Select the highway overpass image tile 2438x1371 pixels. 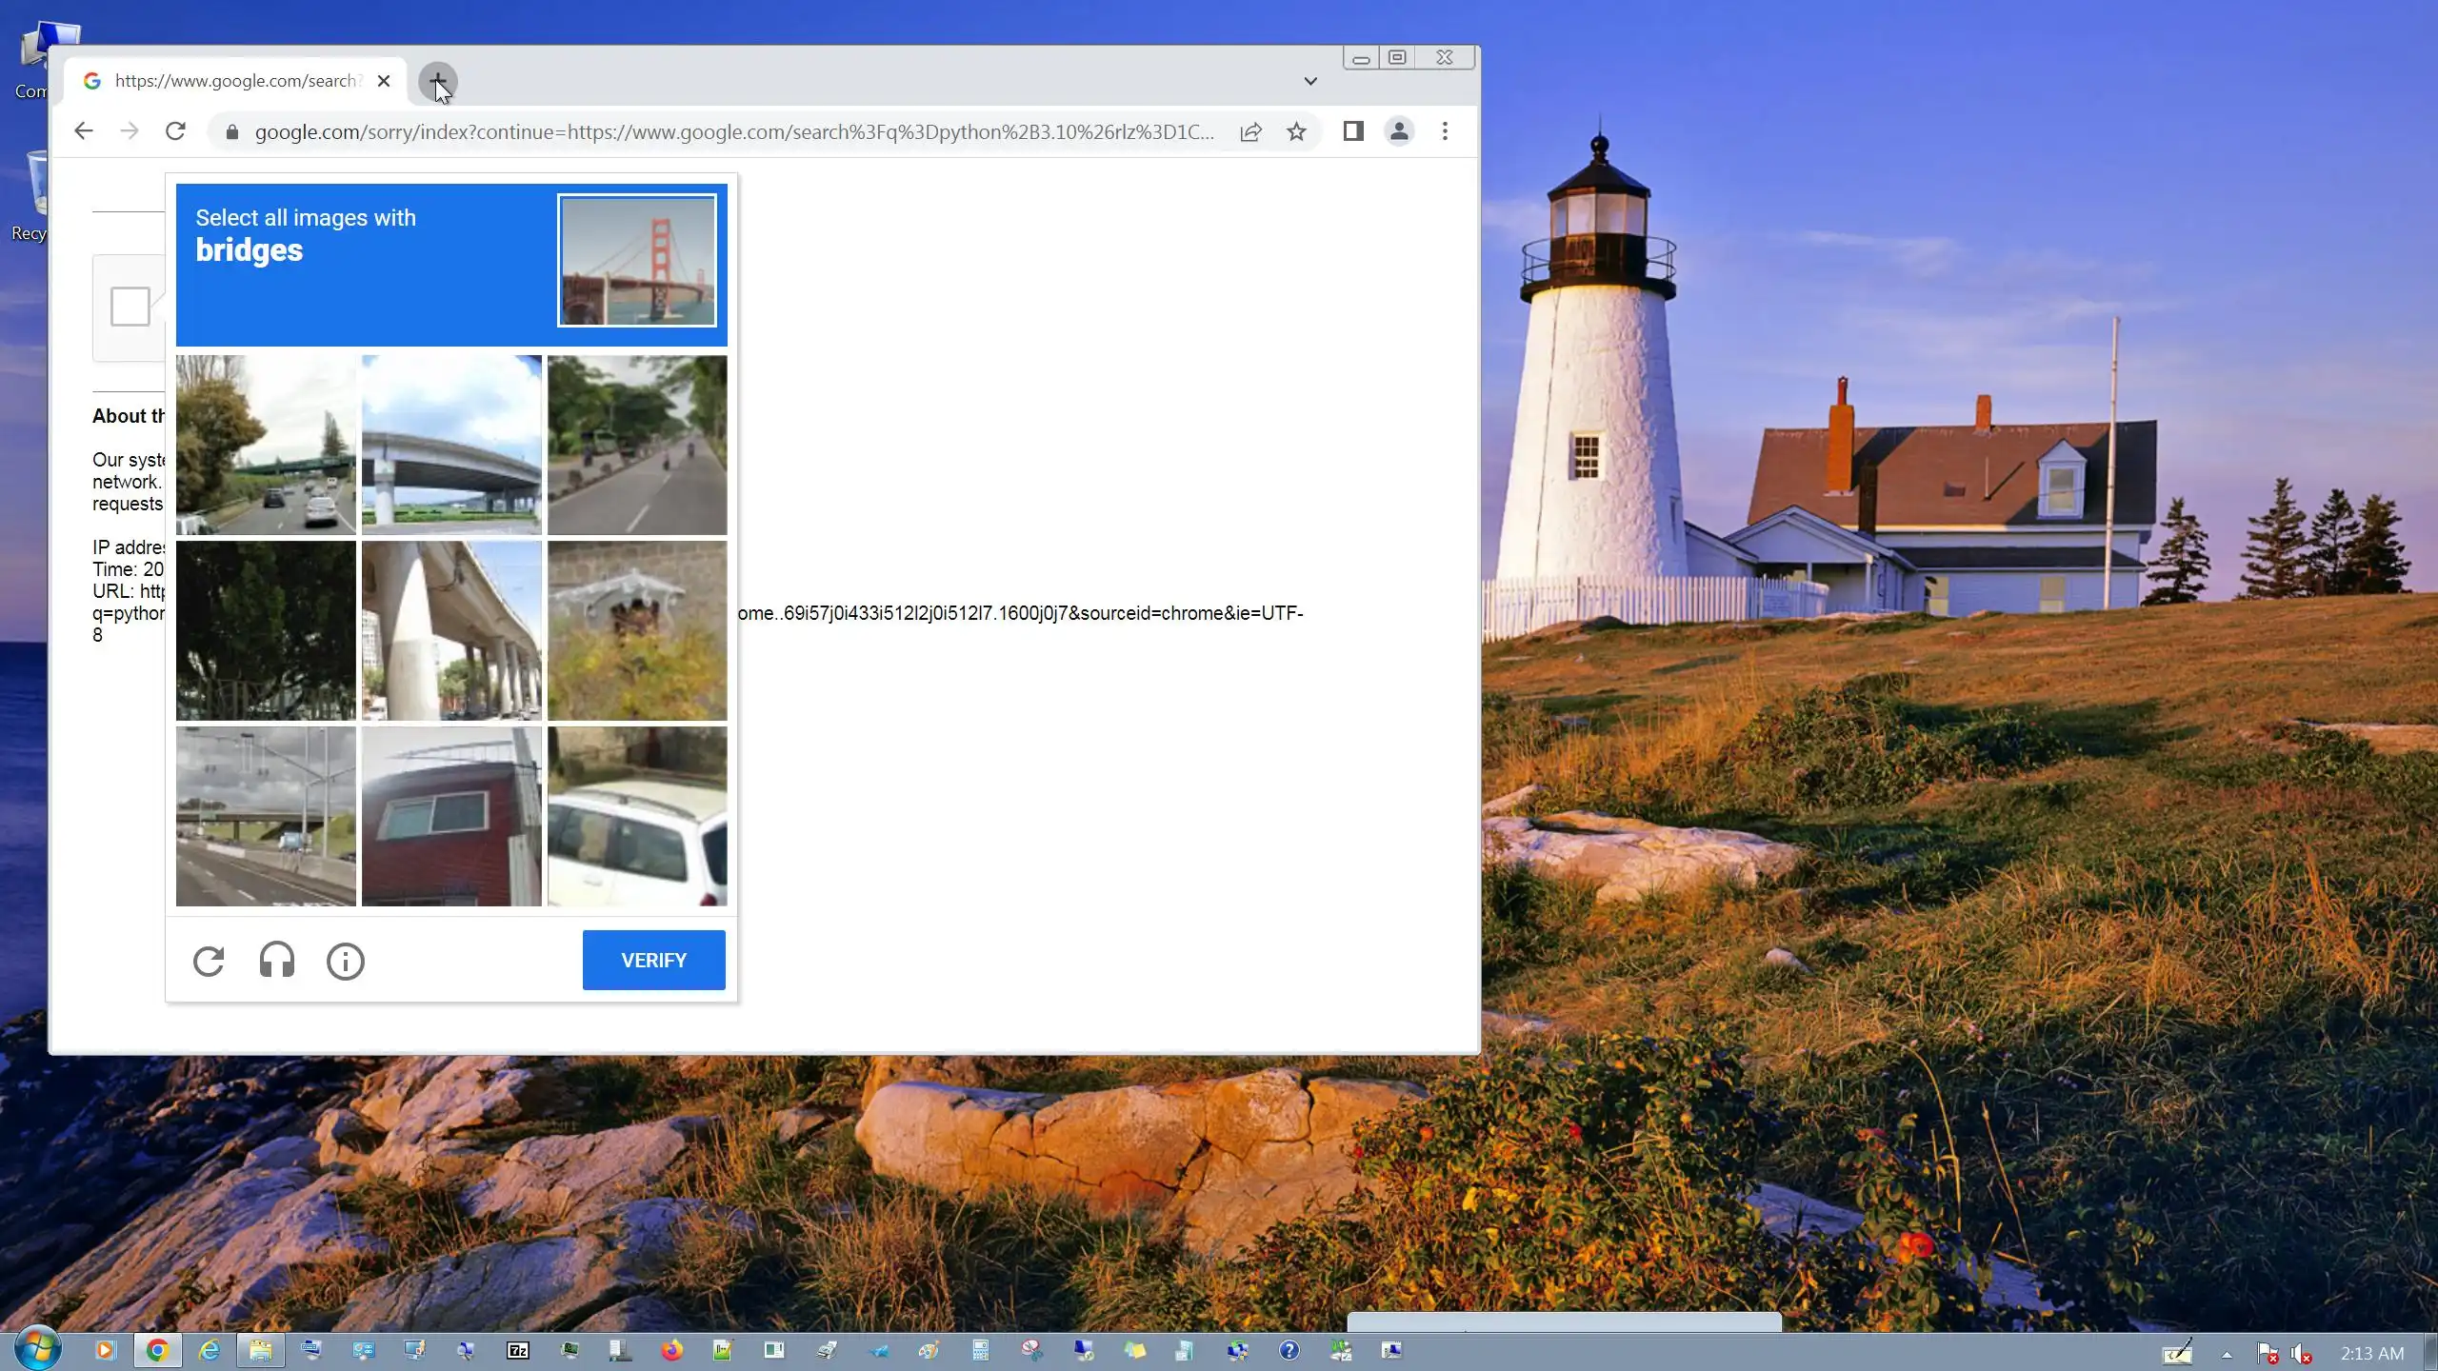tap(266, 816)
